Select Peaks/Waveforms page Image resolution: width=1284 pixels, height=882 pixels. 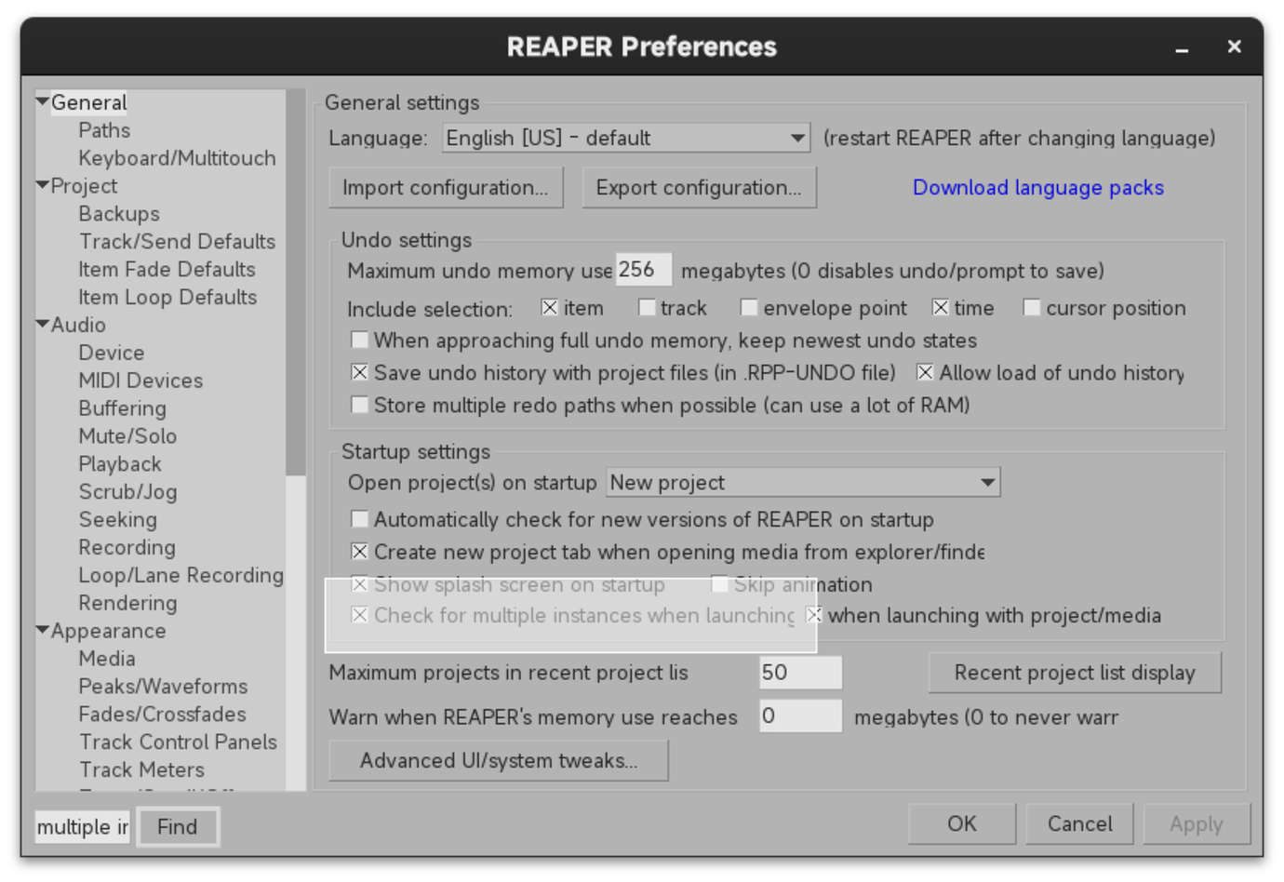pyautogui.click(x=163, y=687)
